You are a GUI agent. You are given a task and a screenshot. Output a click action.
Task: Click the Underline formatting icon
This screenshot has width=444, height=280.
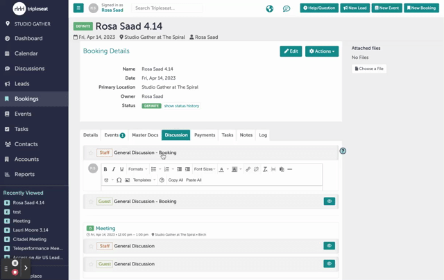[x=122, y=169]
